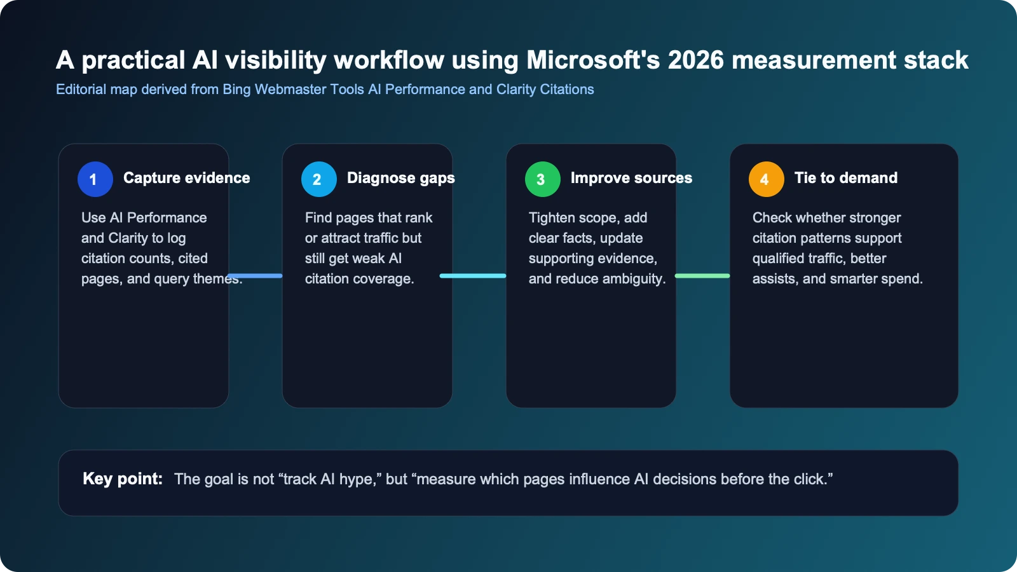Click the 'Key point:' label
The height and width of the screenshot is (572, 1017).
[x=123, y=479]
